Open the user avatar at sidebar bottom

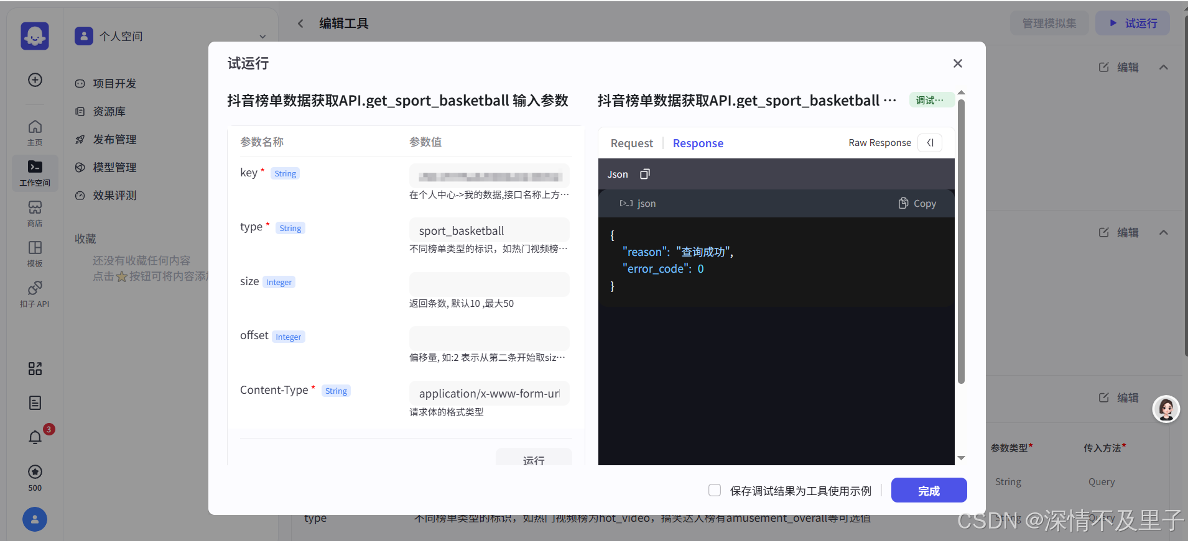click(35, 519)
